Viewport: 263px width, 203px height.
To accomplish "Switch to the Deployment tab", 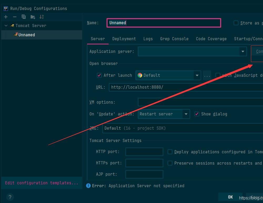I will pyautogui.click(x=124, y=39).
